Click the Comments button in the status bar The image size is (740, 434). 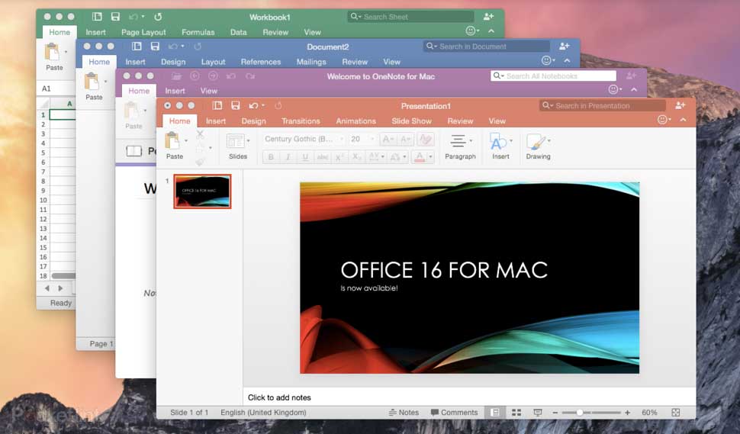click(454, 413)
